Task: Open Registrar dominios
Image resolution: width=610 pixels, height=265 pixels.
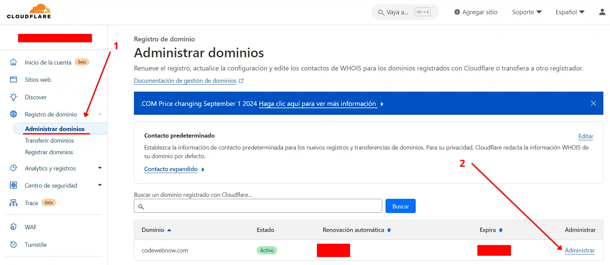Action: (49, 152)
